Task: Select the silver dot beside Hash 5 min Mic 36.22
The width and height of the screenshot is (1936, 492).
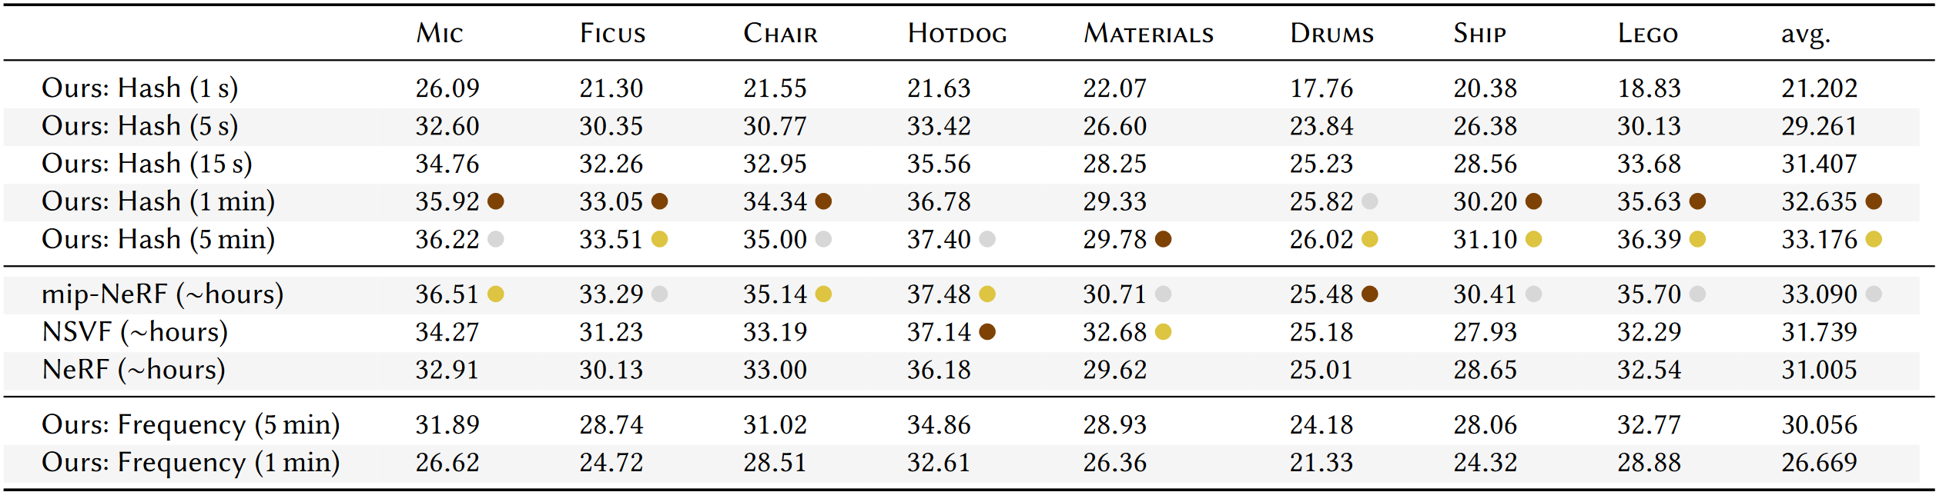Action: (x=496, y=239)
